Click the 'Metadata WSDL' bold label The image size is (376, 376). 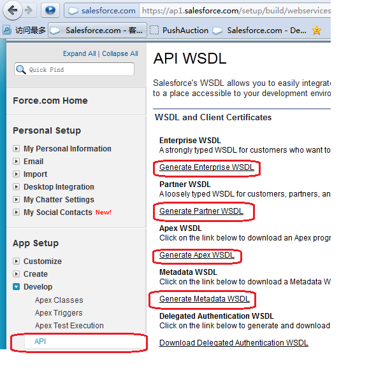(188, 272)
